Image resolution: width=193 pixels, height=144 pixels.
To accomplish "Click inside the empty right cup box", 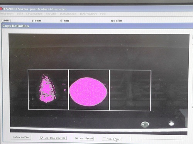I will click(130, 90).
